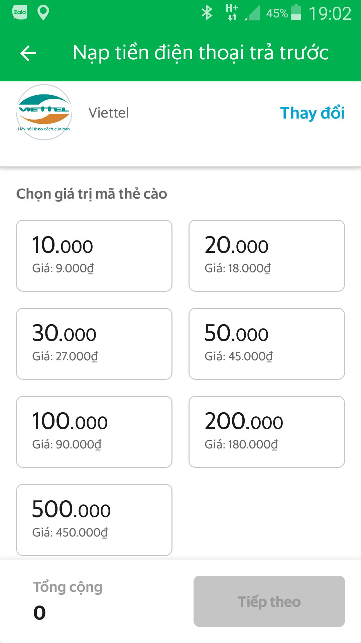This screenshot has height=643, width=361.
Task: Tap the mobile signal strength icon
Action: tap(253, 13)
